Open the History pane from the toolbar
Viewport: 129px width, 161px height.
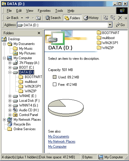click(91, 18)
